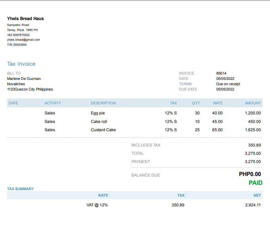
Task: Select rate 40.00 for Egg pie
Action: [x=217, y=113]
